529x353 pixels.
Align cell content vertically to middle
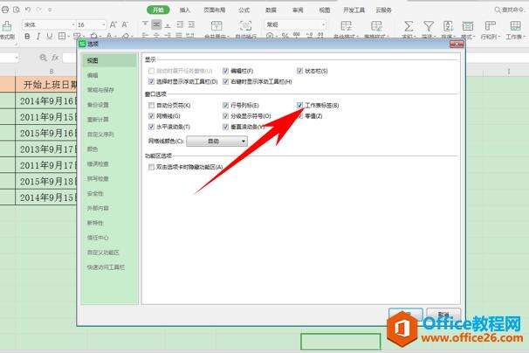tap(156, 24)
